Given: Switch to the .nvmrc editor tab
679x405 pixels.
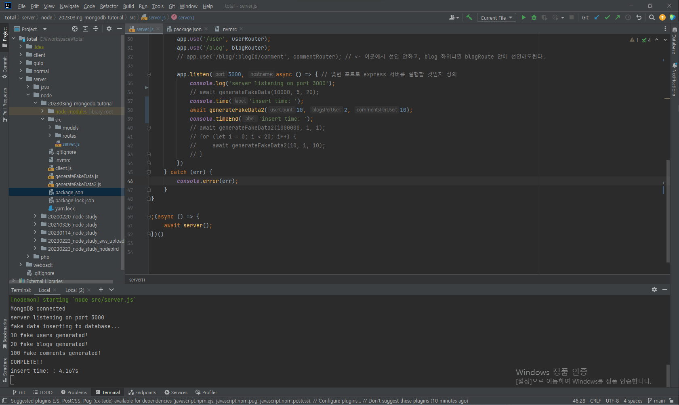Looking at the screenshot, I should [229, 29].
